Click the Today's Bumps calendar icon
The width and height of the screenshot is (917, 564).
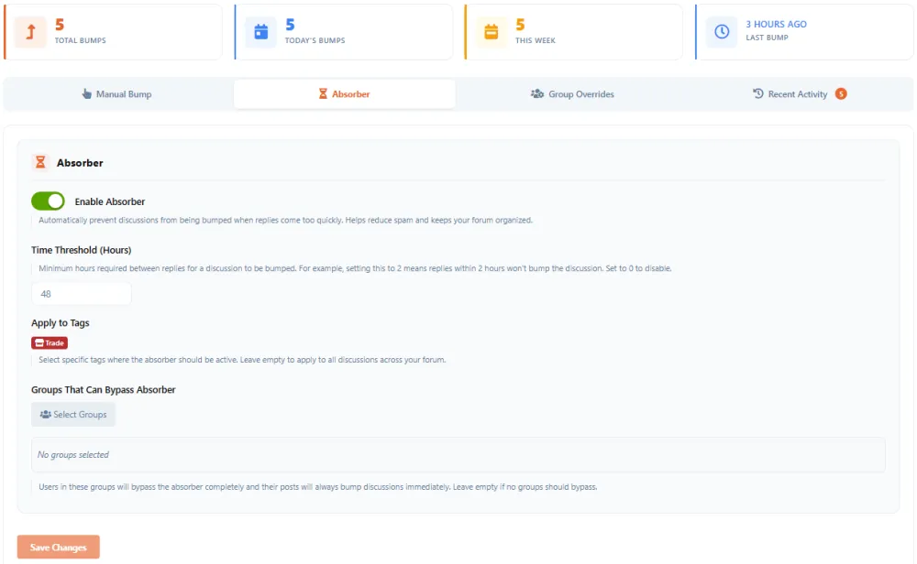click(260, 31)
